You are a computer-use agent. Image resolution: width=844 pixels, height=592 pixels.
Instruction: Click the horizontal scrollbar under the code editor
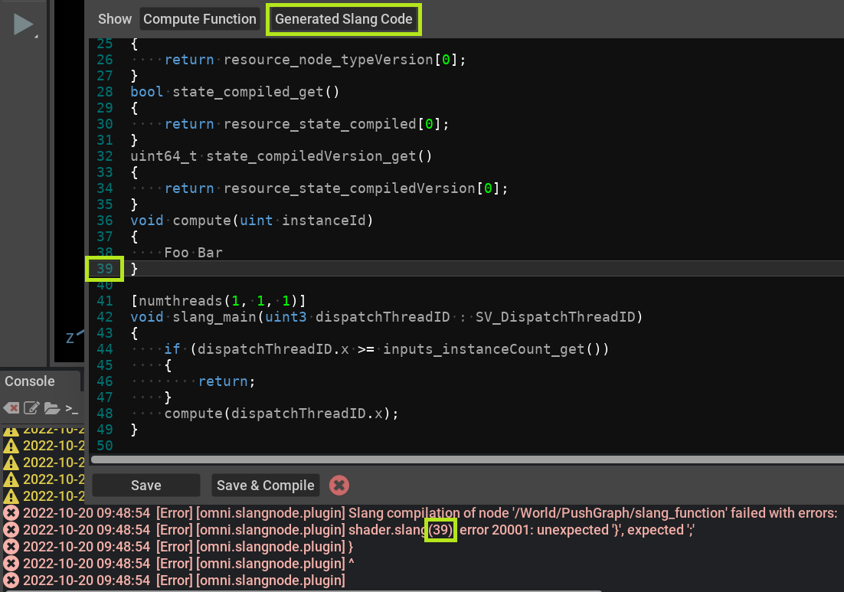click(460, 460)
